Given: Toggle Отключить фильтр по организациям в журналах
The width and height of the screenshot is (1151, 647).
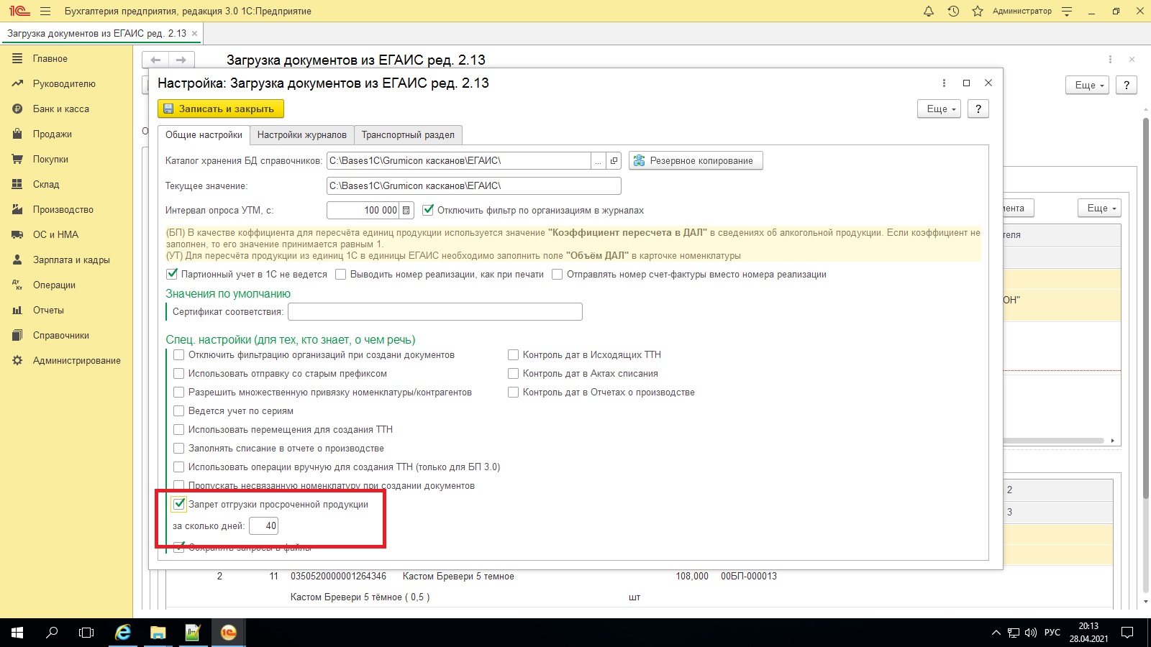Looking at the screenshot, I should pyautogui.click(x=429, y=210).
